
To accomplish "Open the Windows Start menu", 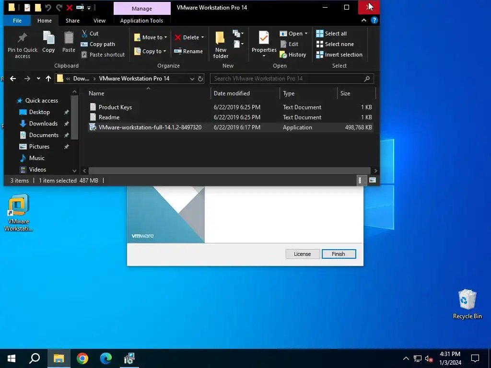I will click(12, 358).
